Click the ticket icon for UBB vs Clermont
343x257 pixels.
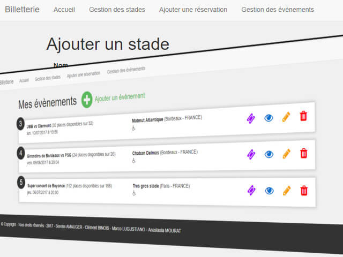click(251, 118)
